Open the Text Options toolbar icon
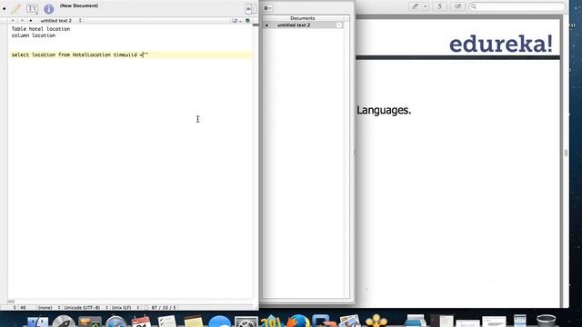 click(x=33, y=8)
